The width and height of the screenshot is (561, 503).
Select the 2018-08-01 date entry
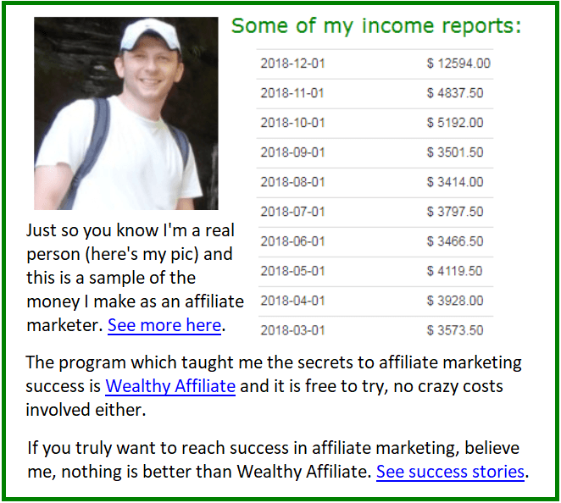point(292,182)
